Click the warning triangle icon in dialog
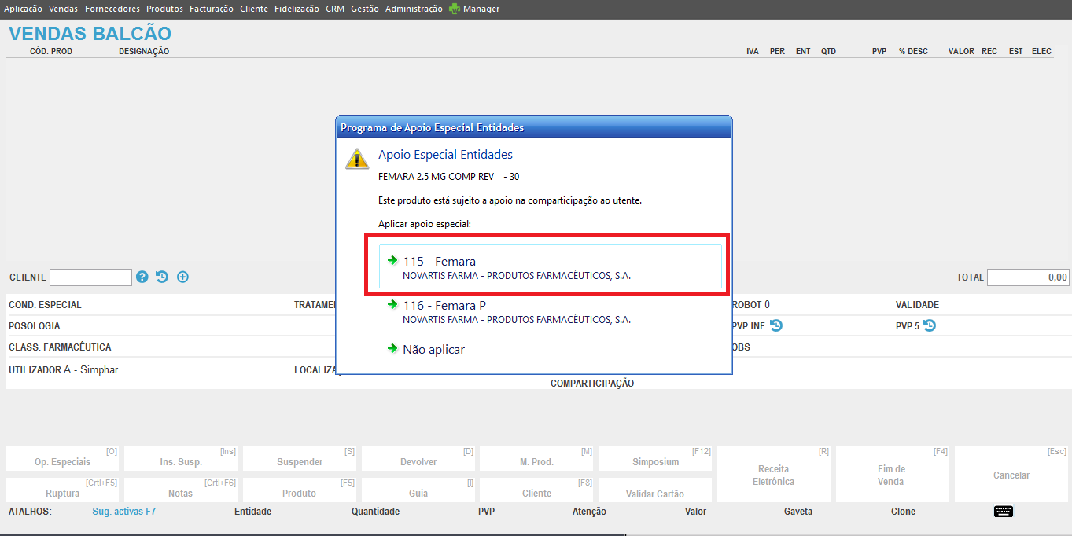The image size is (1072, 536). point(357,158)
